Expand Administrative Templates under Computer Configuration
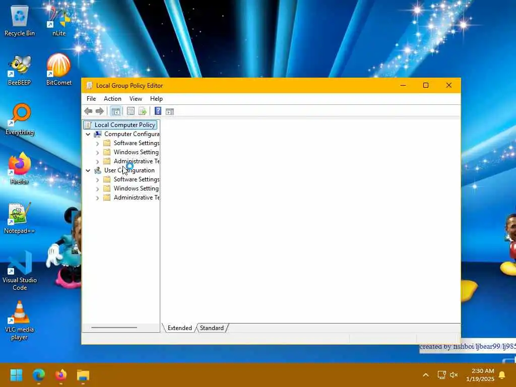 pyautogui.click(x=97, y=162)
